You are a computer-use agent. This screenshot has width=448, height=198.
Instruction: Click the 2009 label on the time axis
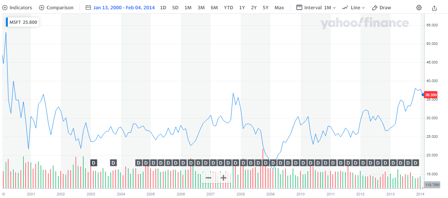click(270, 194)
